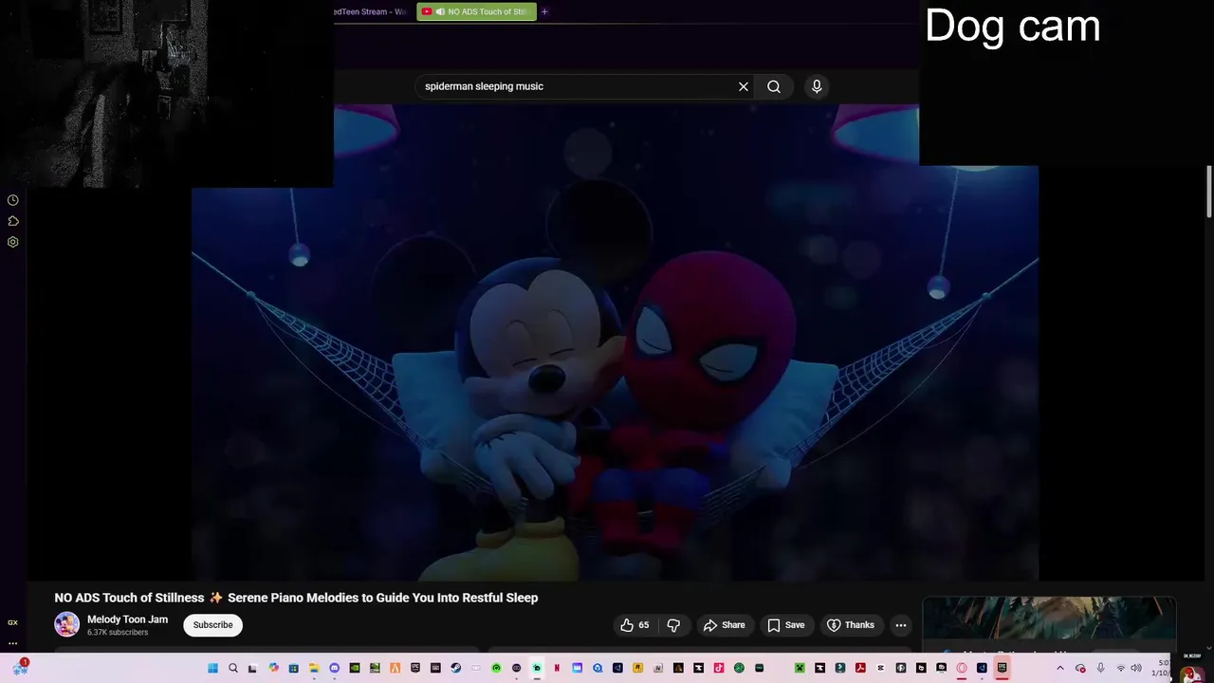1214x683 pixels.
Task: Open Task View on the taskbar
Action: point(252,668)
